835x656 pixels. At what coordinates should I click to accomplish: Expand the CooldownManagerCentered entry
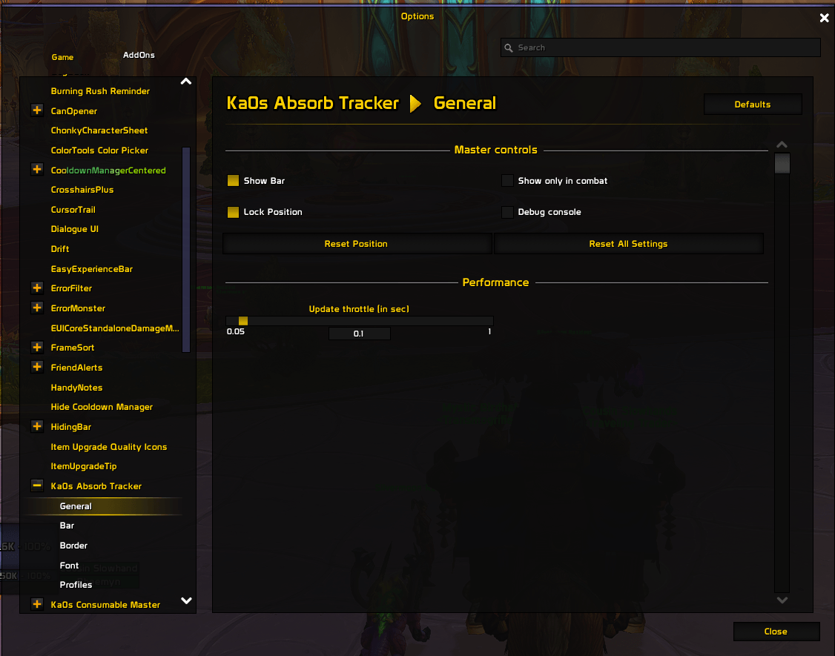(37, 169)
